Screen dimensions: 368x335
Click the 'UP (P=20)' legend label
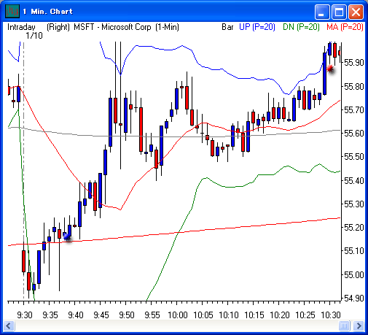257,27
